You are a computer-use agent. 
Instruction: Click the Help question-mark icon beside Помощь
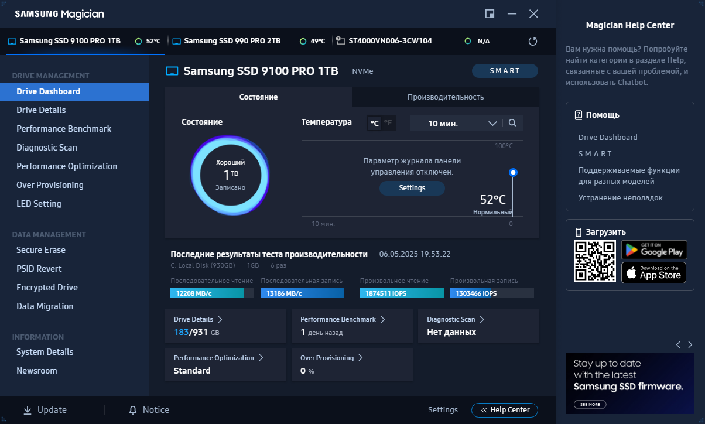[x=579, y=115]
